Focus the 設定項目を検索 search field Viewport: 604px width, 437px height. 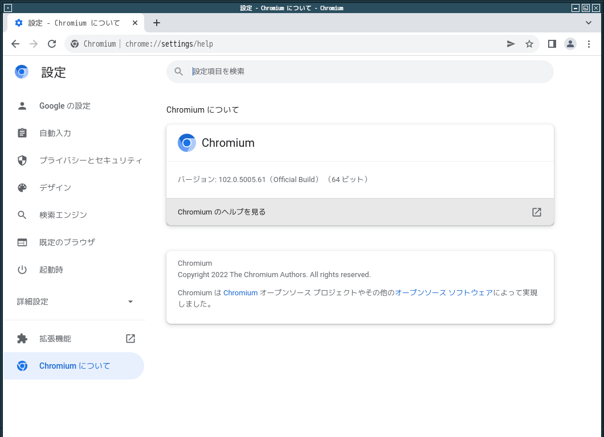coord(360,72)
